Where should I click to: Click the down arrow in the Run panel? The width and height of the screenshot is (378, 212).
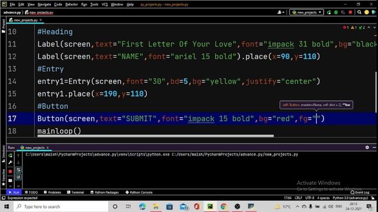[18, 163]
